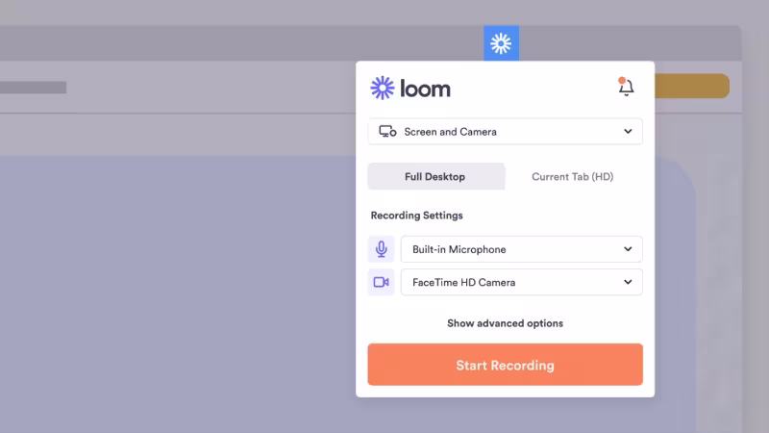769x433 pixels.
Task: Toggle the microphone icon button
Action: click(381, 249)
